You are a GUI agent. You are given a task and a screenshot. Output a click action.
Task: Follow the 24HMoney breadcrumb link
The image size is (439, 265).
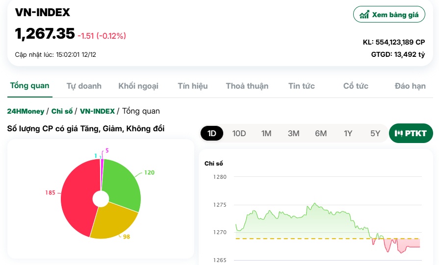click(26, 111)
